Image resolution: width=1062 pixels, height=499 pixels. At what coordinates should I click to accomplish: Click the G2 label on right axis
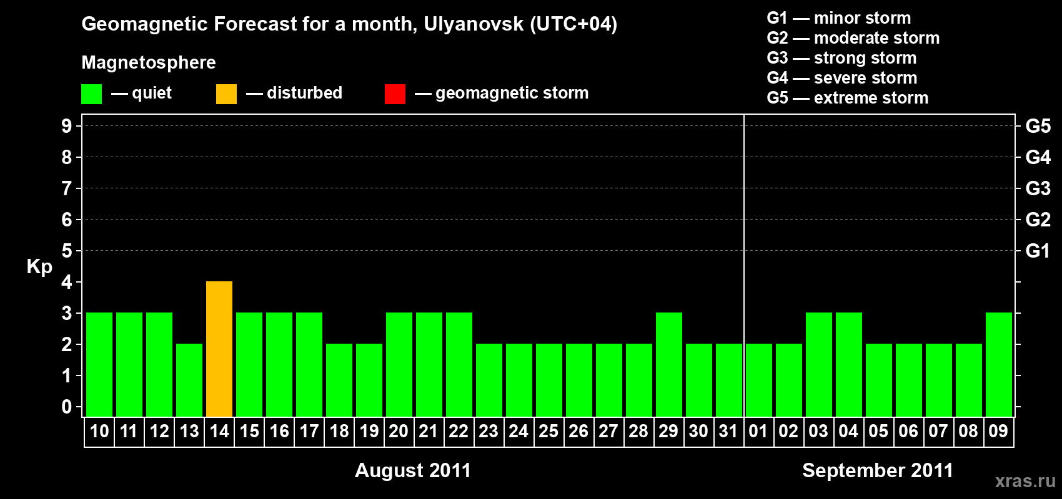click(1038, 220)
